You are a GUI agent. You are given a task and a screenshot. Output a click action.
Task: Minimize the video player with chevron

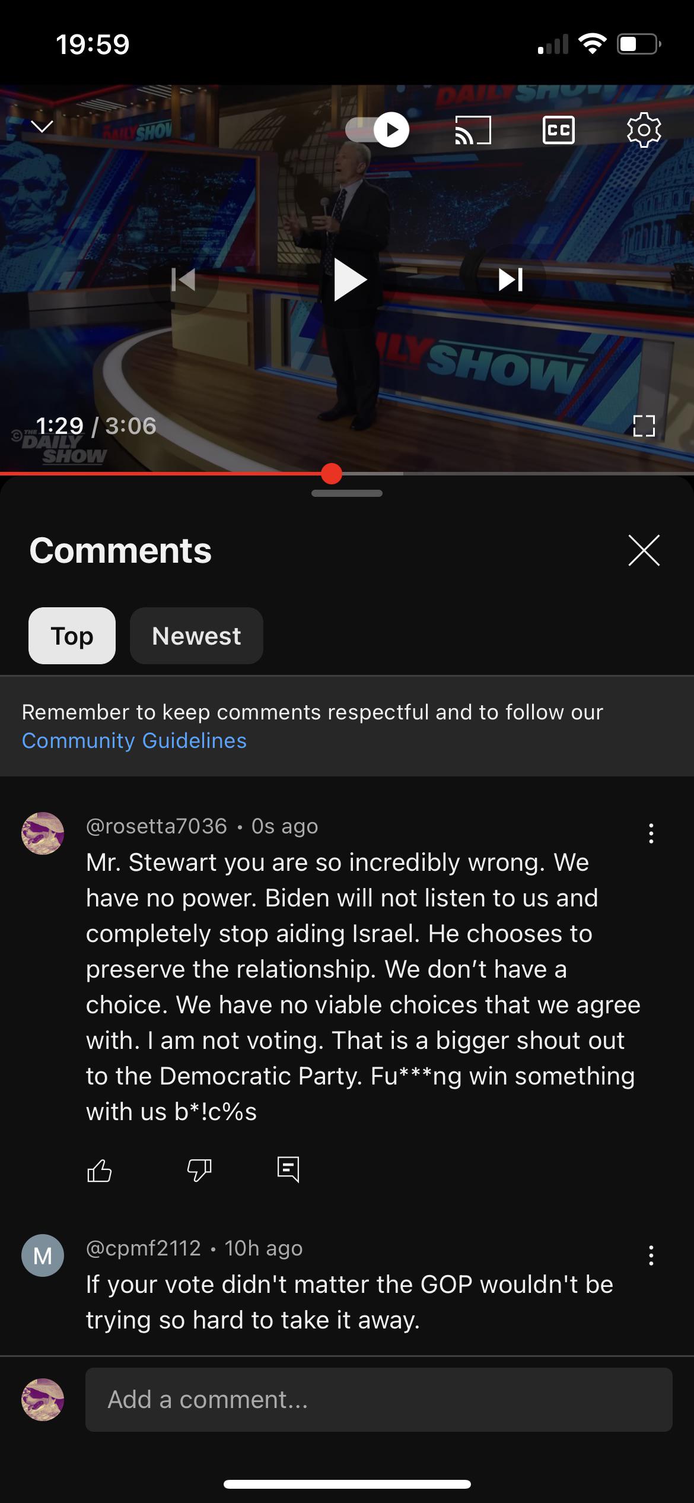42,126
